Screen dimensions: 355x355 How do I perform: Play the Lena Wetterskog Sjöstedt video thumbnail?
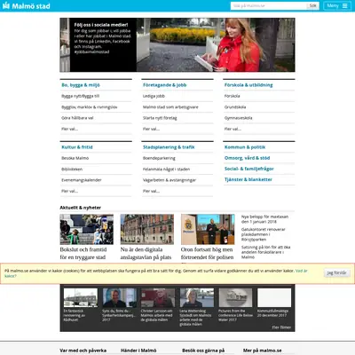pyautogui.click(x=197, y=298)
